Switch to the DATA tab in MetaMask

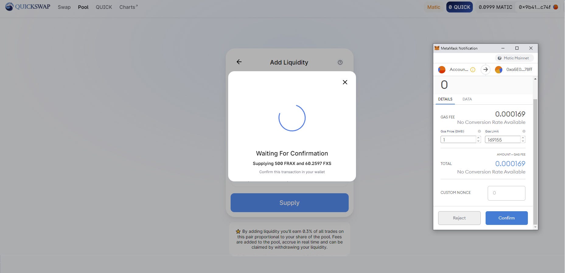coord(467,99)
